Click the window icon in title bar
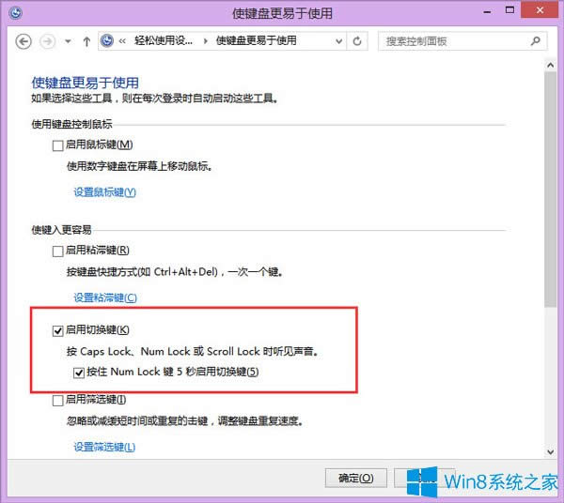 click(16, 14)
